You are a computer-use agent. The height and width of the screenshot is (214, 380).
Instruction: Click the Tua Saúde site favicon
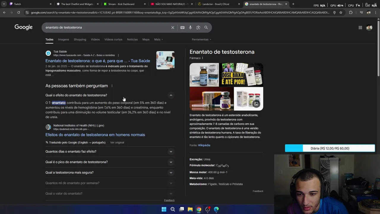coord(48,53)
